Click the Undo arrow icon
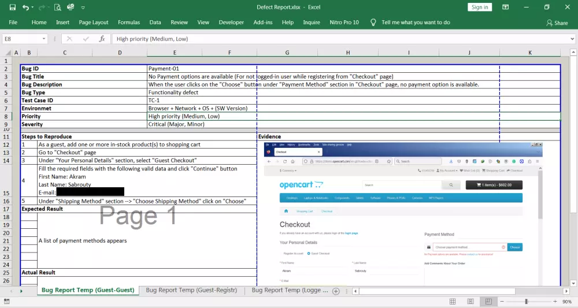Viewport: 578px width, 308px height. (25, 8)
